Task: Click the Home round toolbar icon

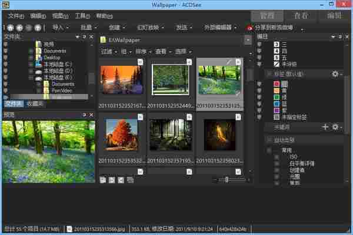Action: click(11, 28)
